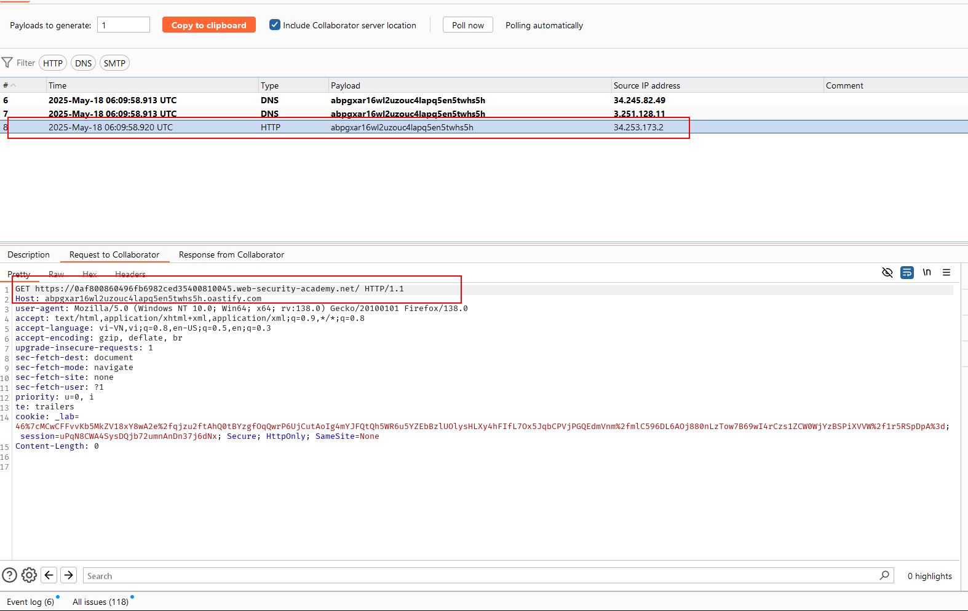This screenshot has height=611, width=968.
Task: Toggle the HTTP filter chip
Action: (53, 63)
